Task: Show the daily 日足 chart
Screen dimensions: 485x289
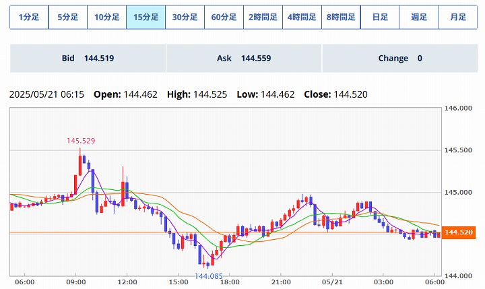Action: pos(380,17)
